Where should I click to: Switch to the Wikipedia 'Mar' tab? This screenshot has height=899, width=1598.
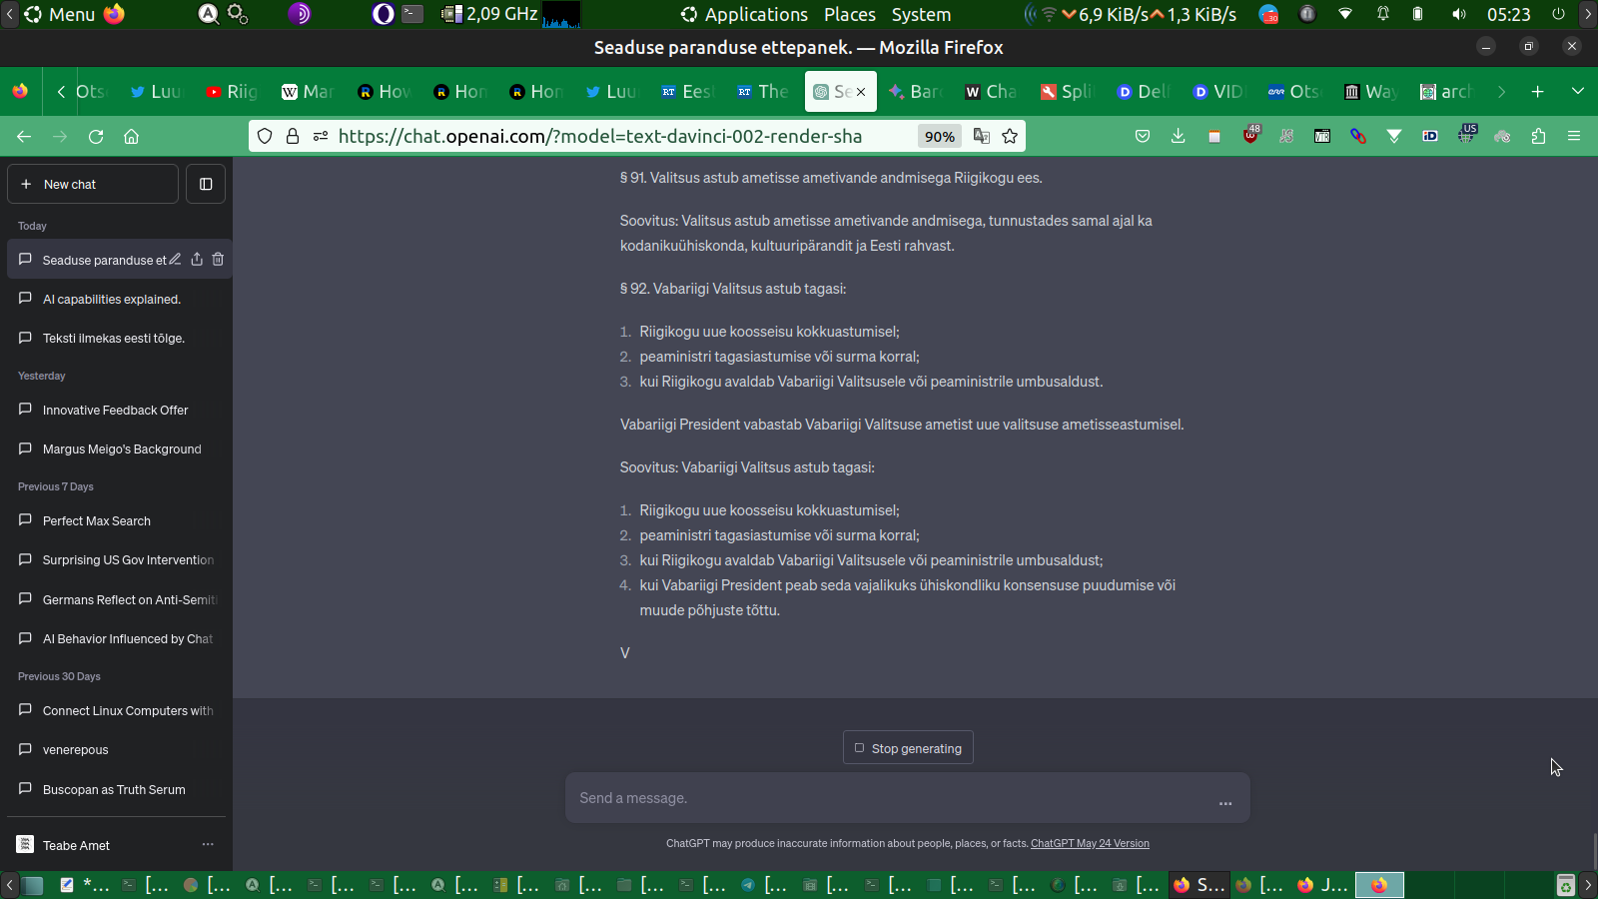[308, 92]
